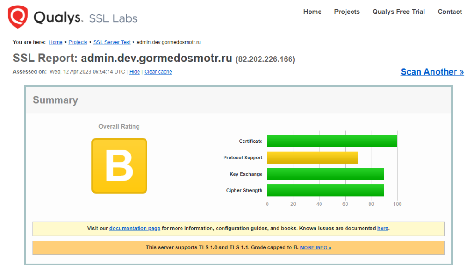The image size is (473, 270).
Task: Click the Hide report link
Action: (134, 72)
